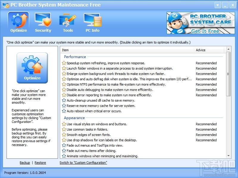Select "Smooth edges of screen fonts." text
This screenshot has width=238, height=178.
click(89, 135)
